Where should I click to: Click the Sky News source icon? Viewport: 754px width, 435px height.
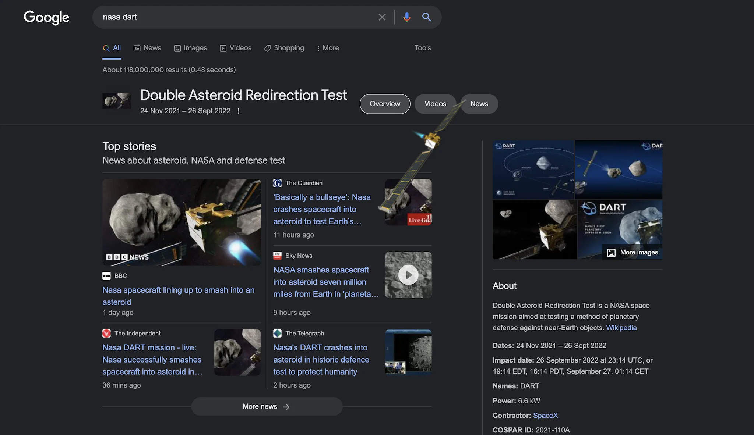point(277,256)
